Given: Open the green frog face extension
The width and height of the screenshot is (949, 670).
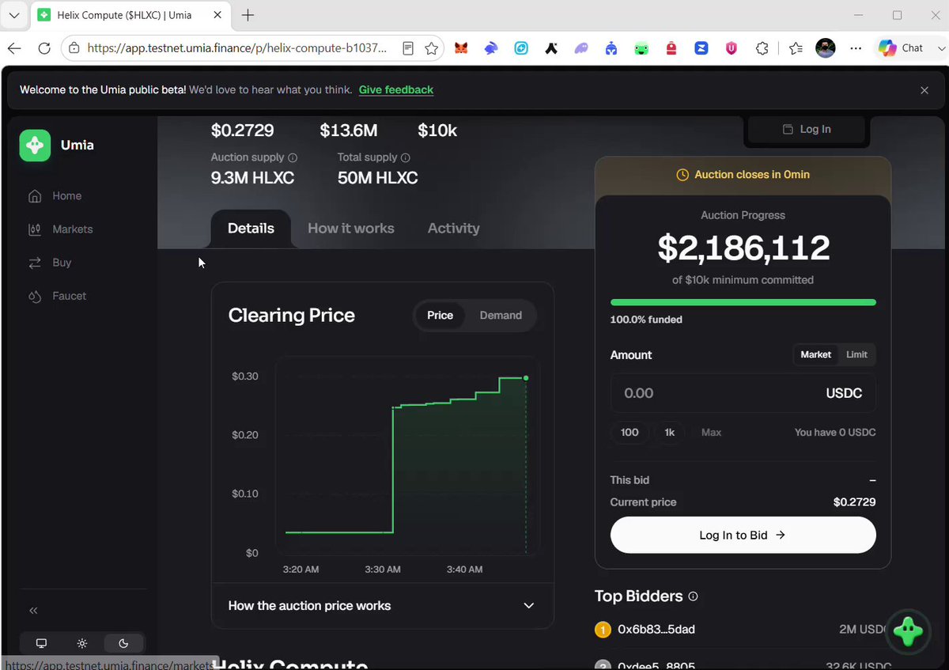Looking at the screenshot, I should pos(641,48).
